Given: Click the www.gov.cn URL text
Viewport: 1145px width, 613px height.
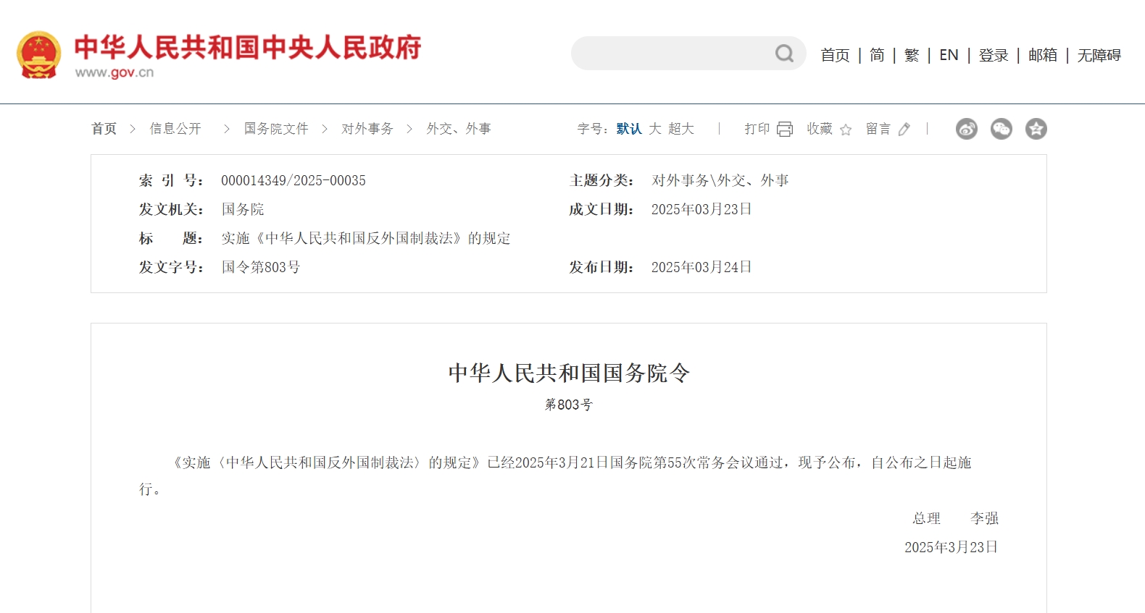Looking at the screenshot, I should (x=114, y=72).
